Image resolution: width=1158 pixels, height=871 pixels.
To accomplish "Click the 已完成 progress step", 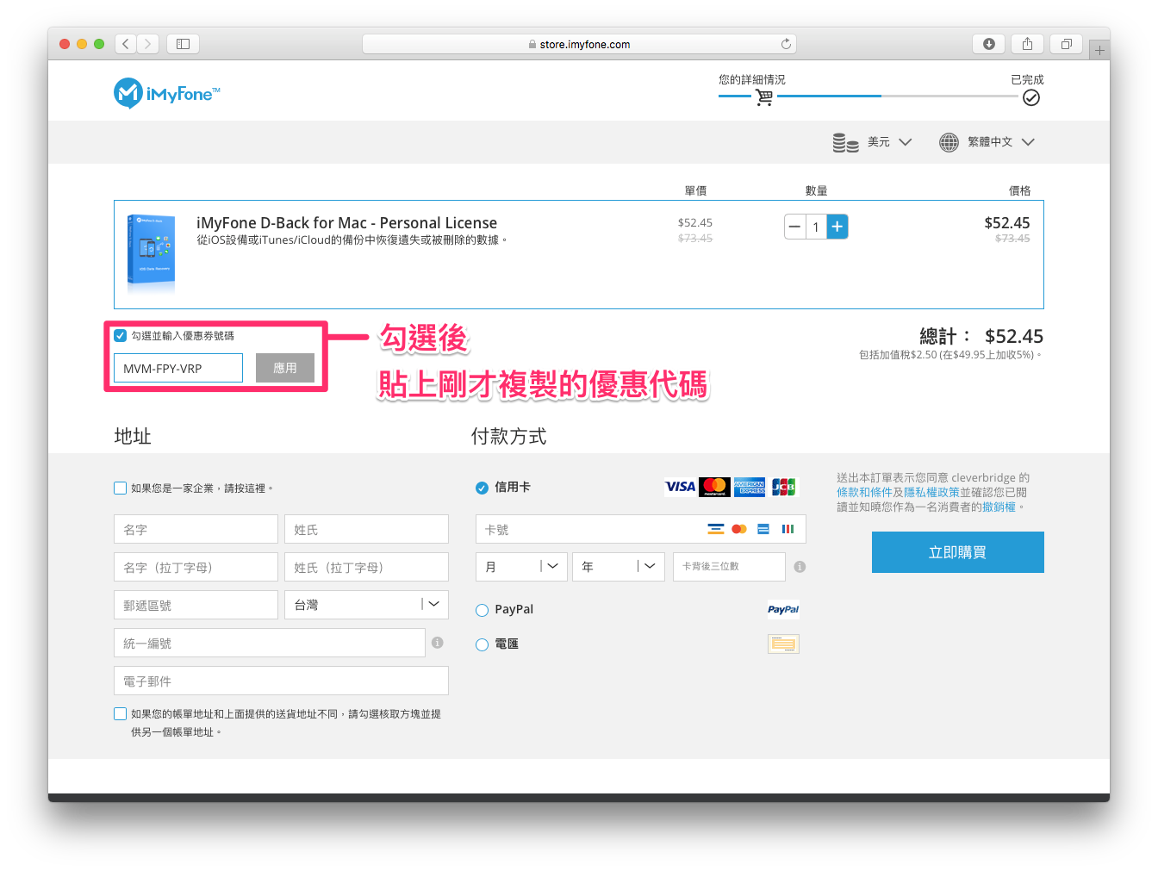I will click(x=1027, y=79).
